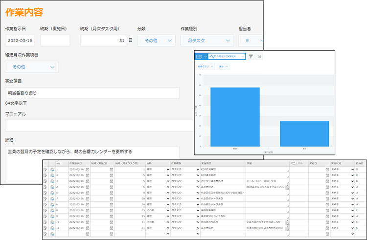Open 作業指示日 calendar icon in row No 10
This screenshot has height=240, width=367.
pos(88,222)
